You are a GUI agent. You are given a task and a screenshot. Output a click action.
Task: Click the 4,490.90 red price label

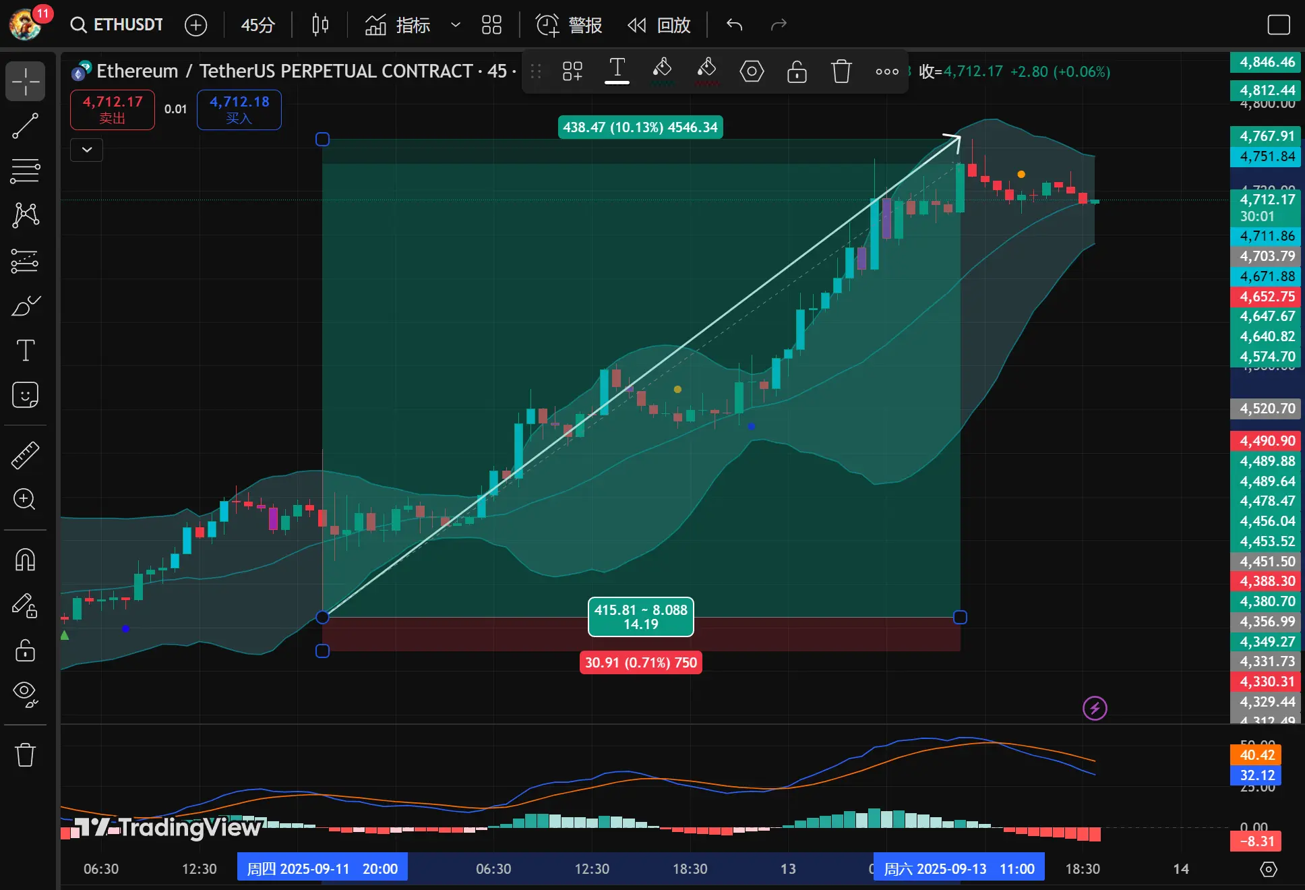point(1265,441)
